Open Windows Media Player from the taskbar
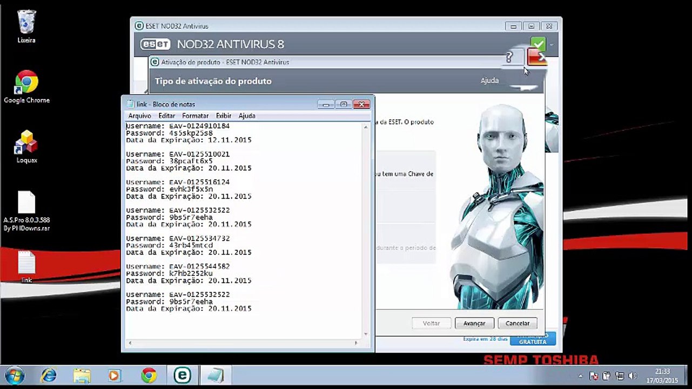This screenshot has height=389, width=692. coord(115,375)
